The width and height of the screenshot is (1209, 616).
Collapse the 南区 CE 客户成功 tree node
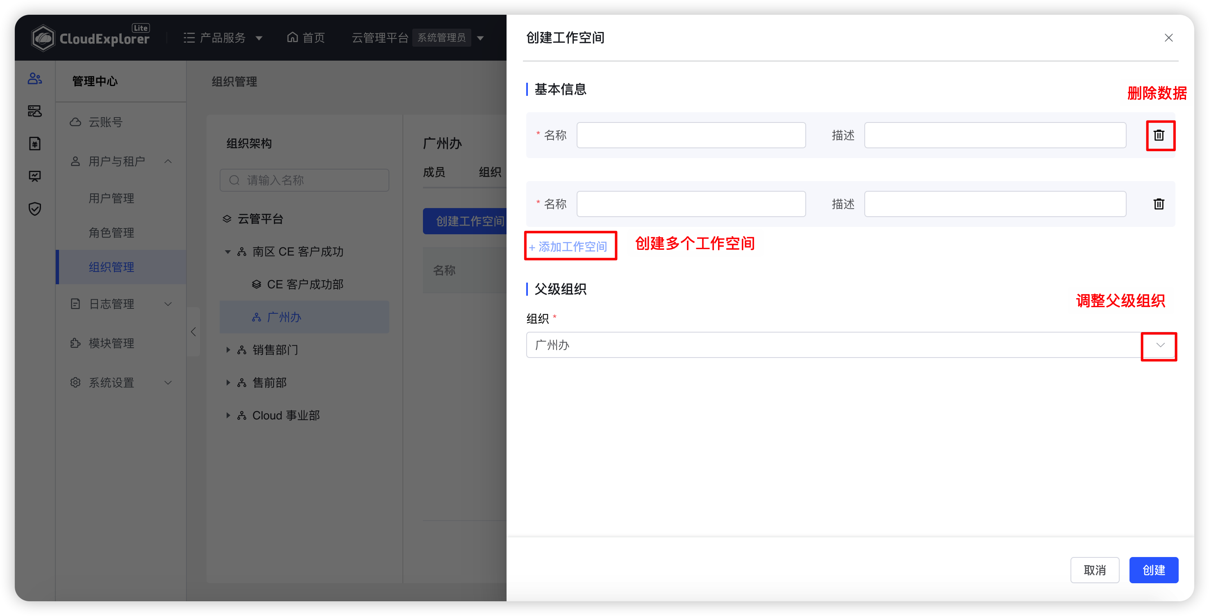[x=228, y=252]
